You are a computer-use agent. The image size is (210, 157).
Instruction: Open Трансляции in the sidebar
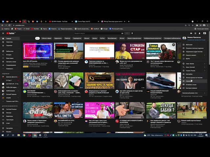click(x=10, y=120)
